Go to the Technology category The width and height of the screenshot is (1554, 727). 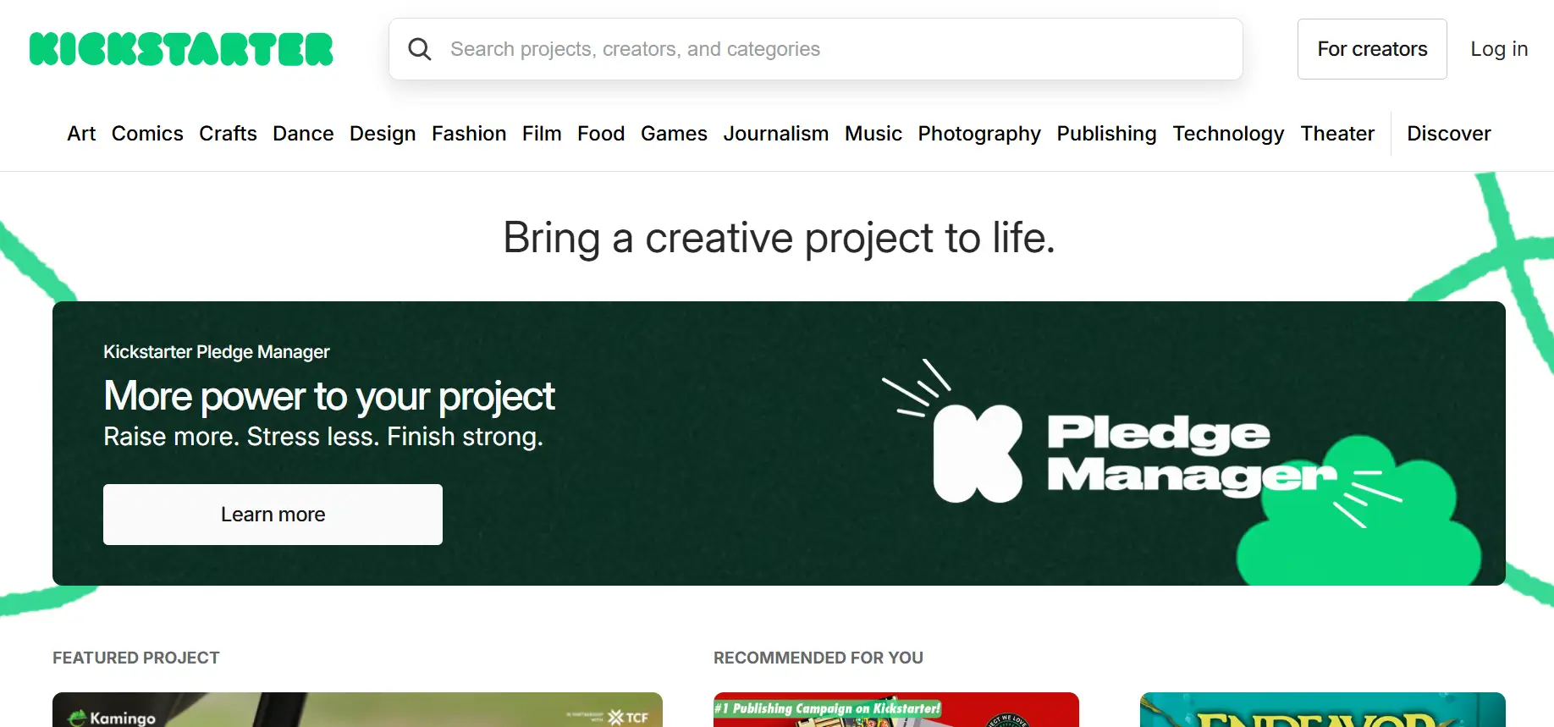[x=1228, y=134]
